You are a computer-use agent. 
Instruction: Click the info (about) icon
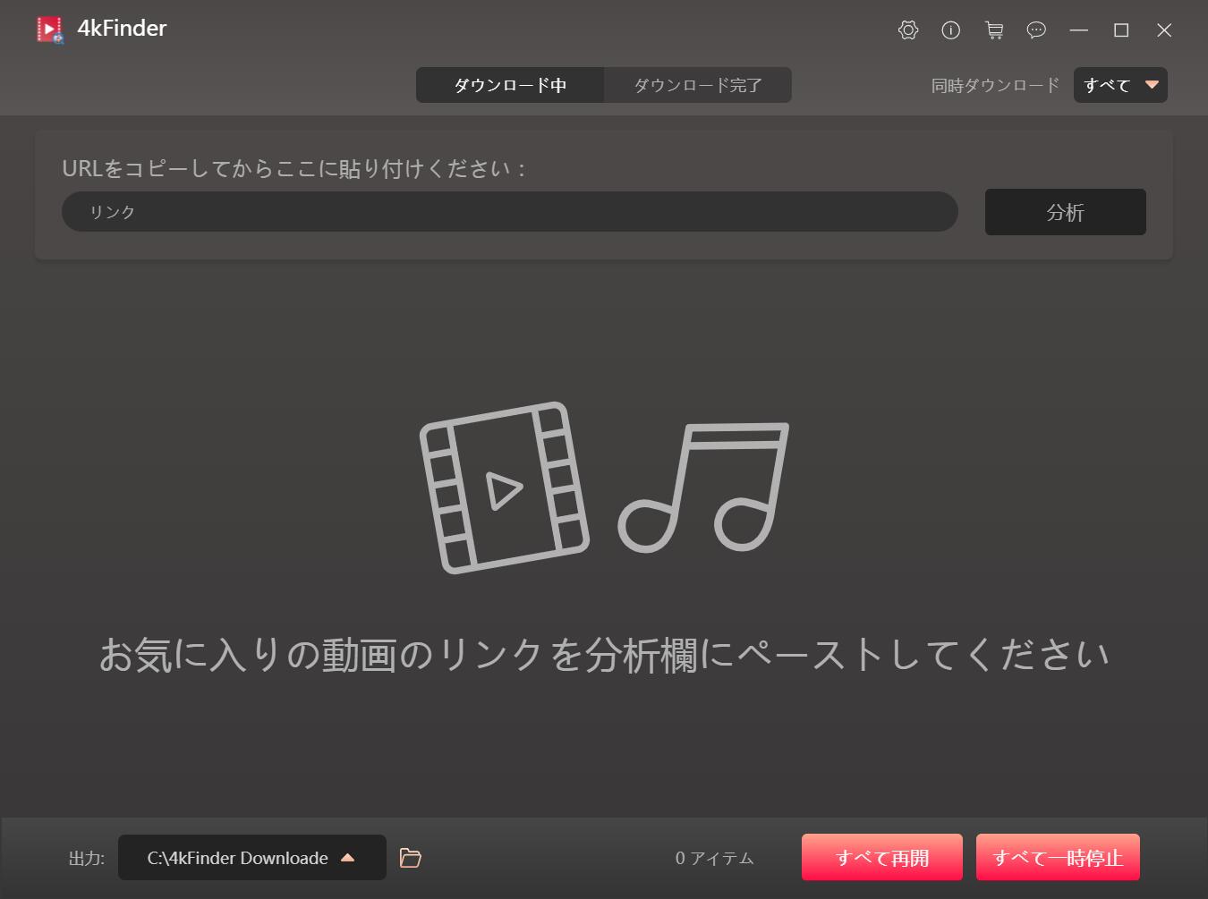[950, 30]
